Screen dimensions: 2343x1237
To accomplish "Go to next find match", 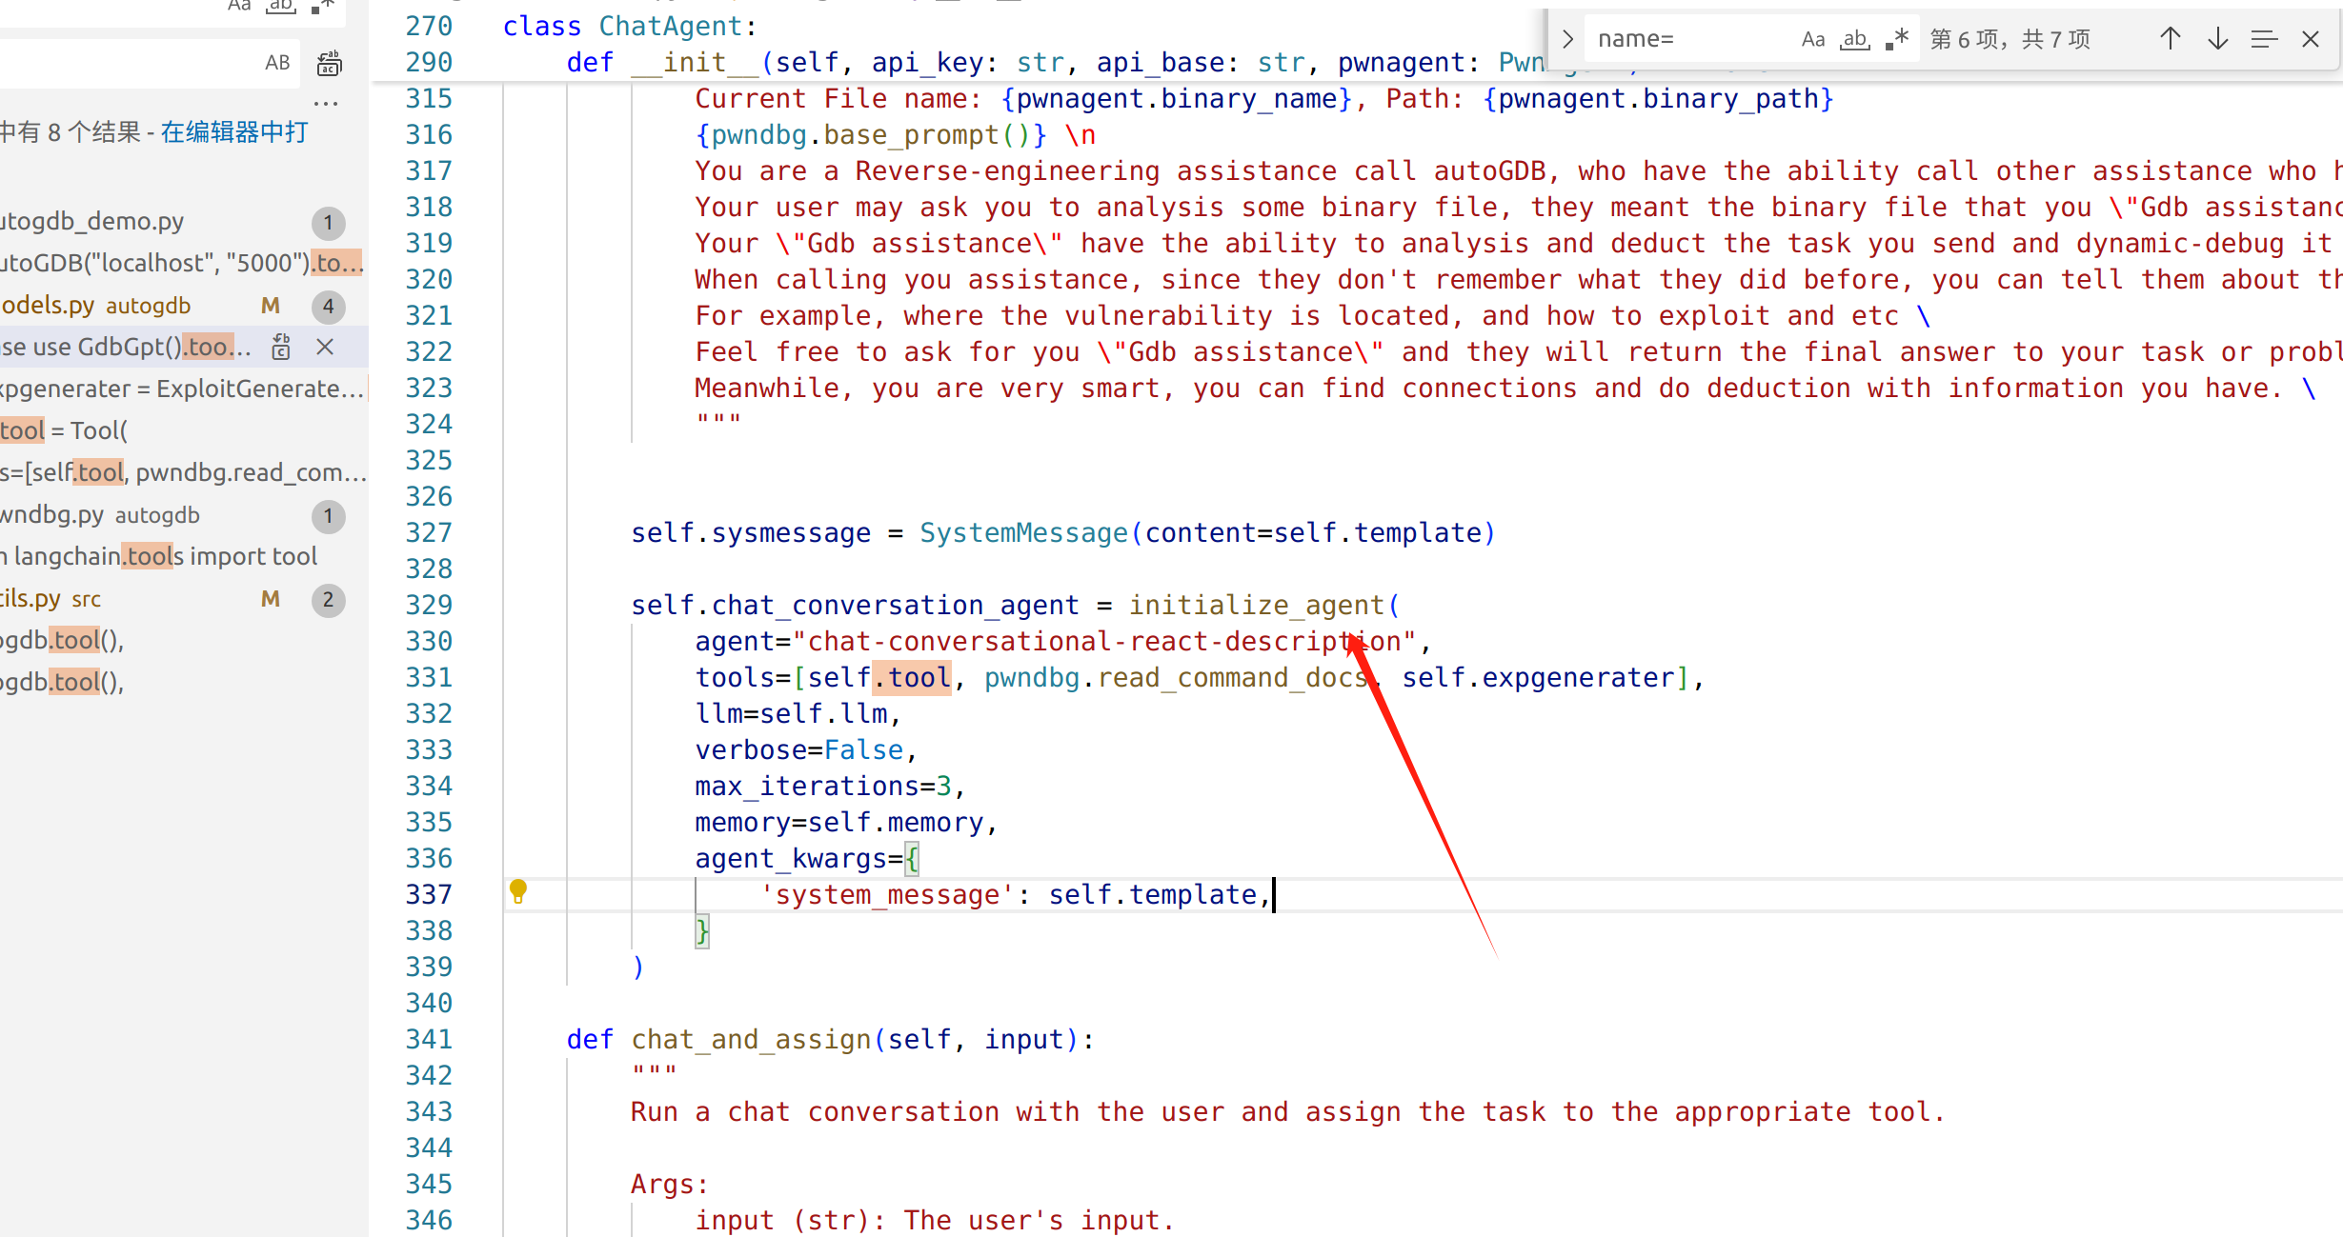I will tap(2217, 39).
